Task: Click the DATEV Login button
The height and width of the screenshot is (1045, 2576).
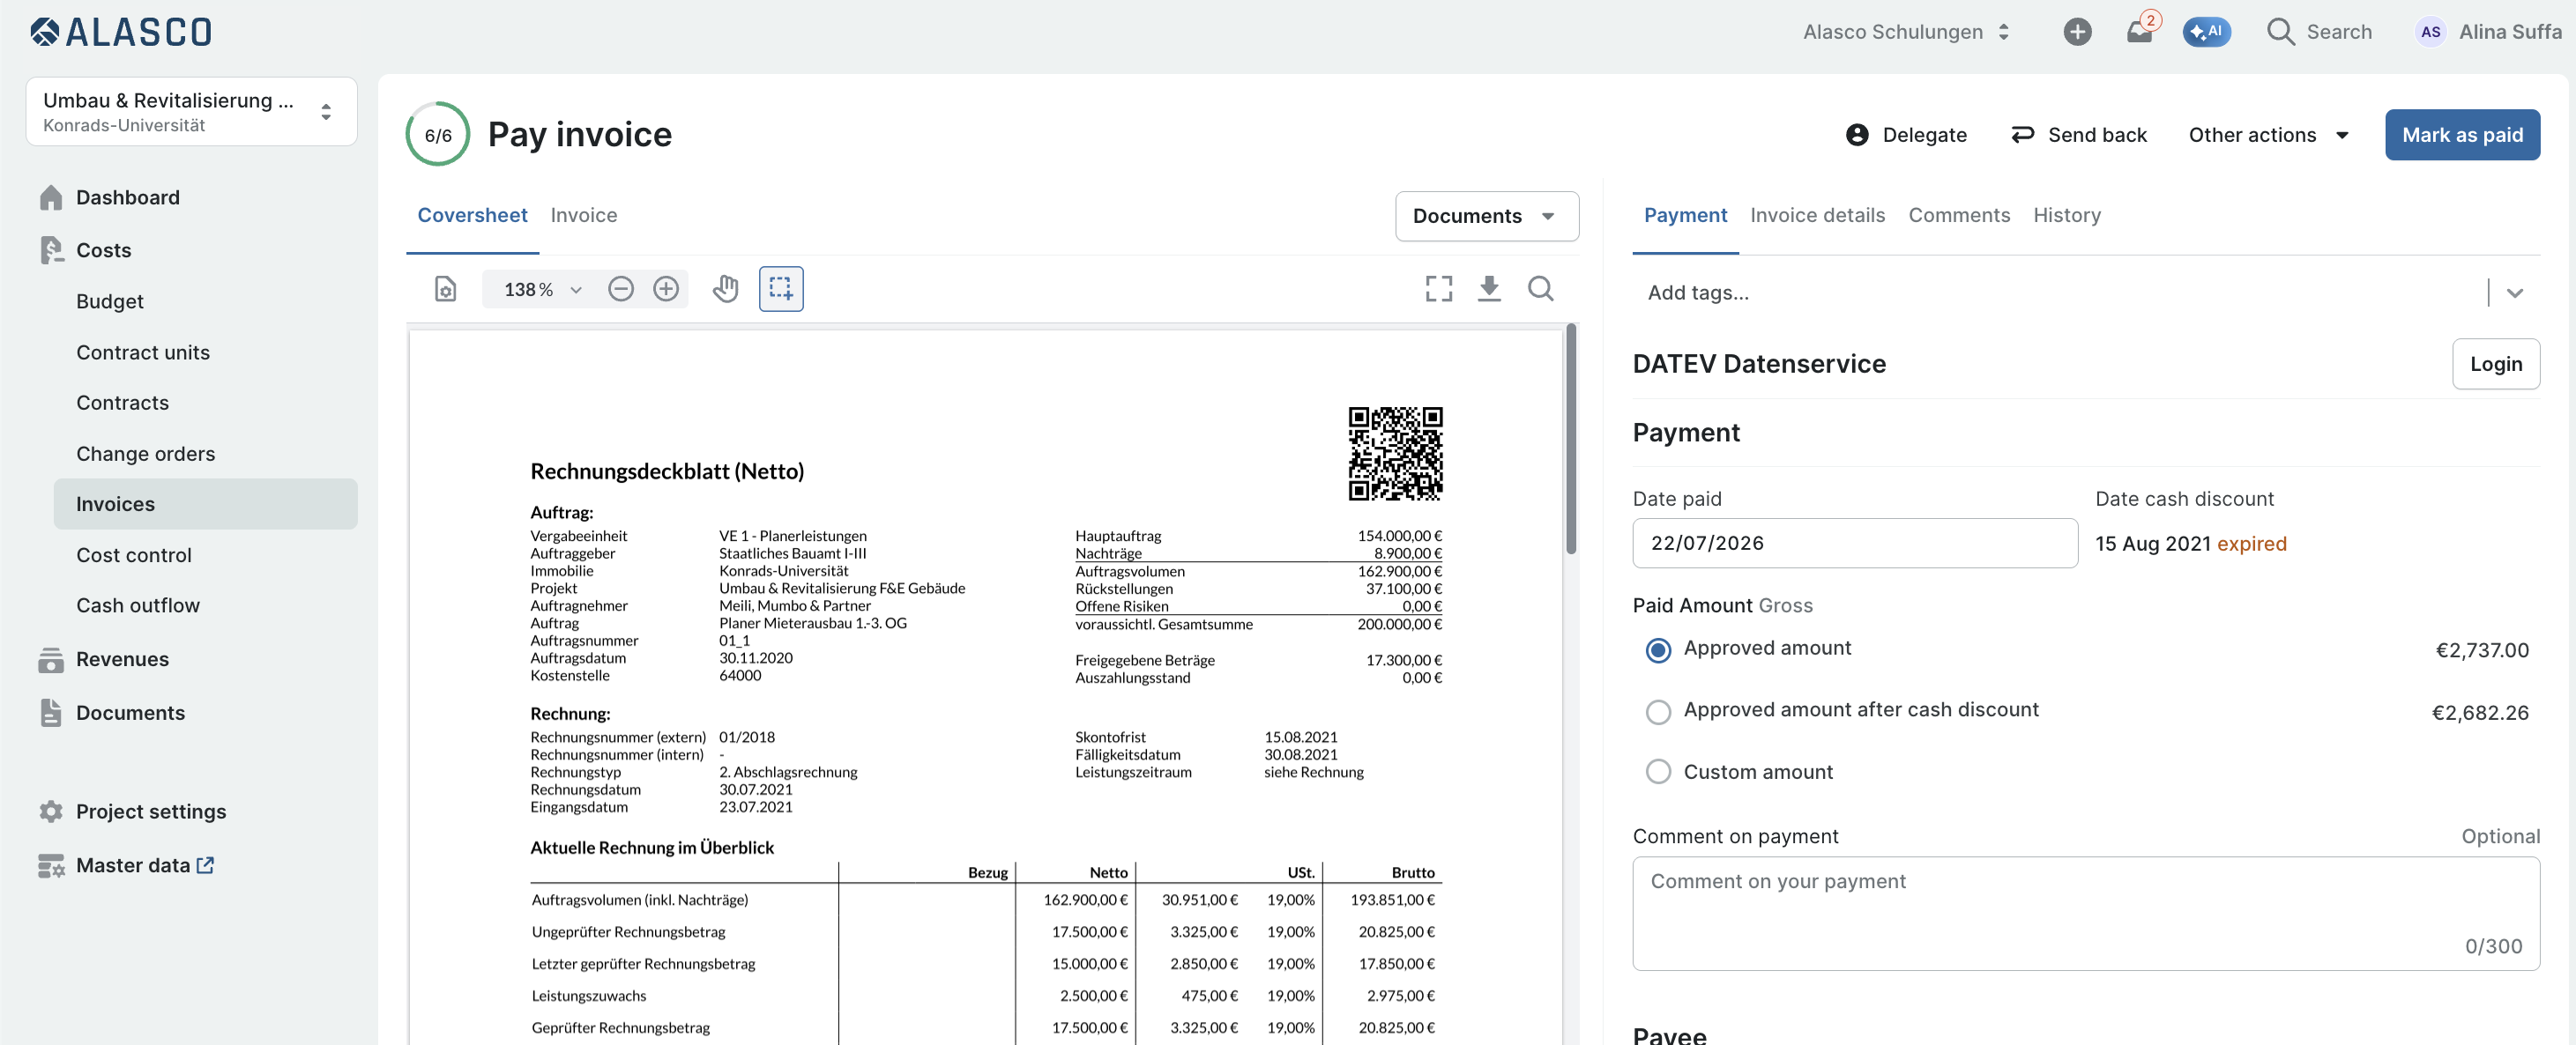Action: (x=2496, y=365)
